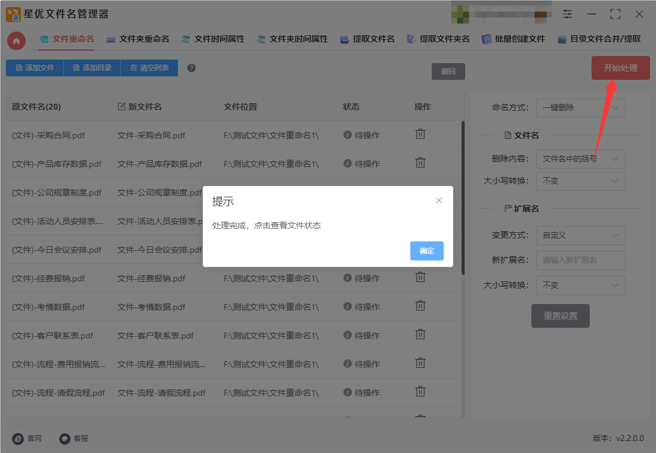The width and height of the screenshot is (656, 453).
Task: Select the (文件)-公司规章制度.pdf row name
Action: click(57, 193)
